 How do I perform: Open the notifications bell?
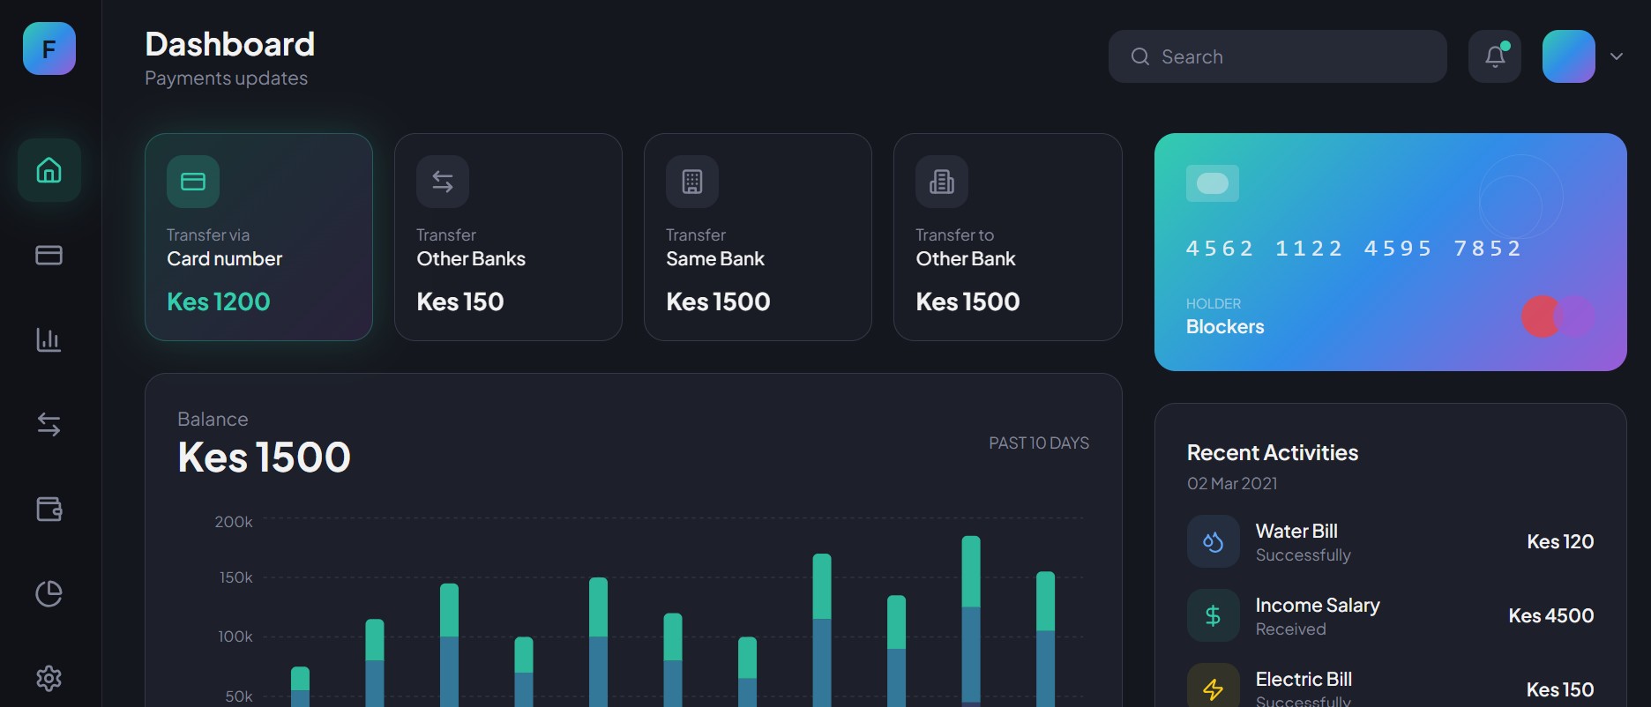coord(1495,56)
